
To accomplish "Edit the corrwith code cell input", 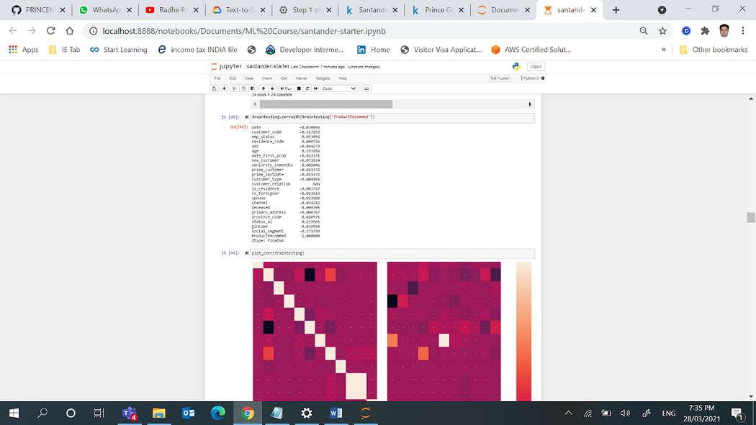I will pos(392,117).
